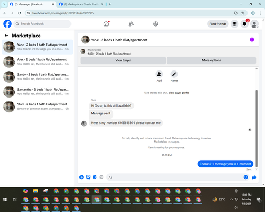This screenshot has height=212, width=265.
Task: Open the Chrome profile icon
Action: [x=253, y=13]
